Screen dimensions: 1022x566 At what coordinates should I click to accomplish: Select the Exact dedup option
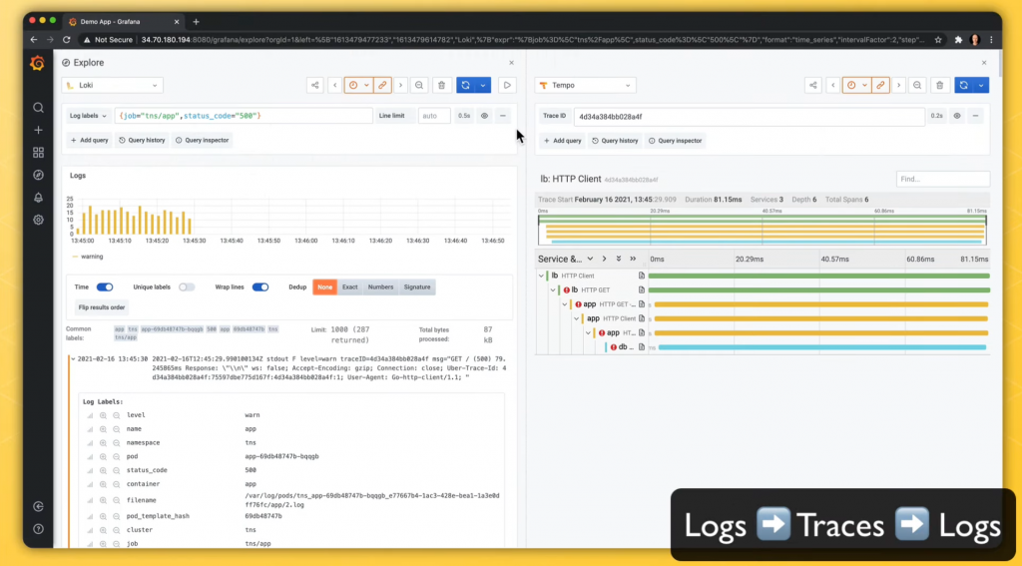(x=350, y=286)
